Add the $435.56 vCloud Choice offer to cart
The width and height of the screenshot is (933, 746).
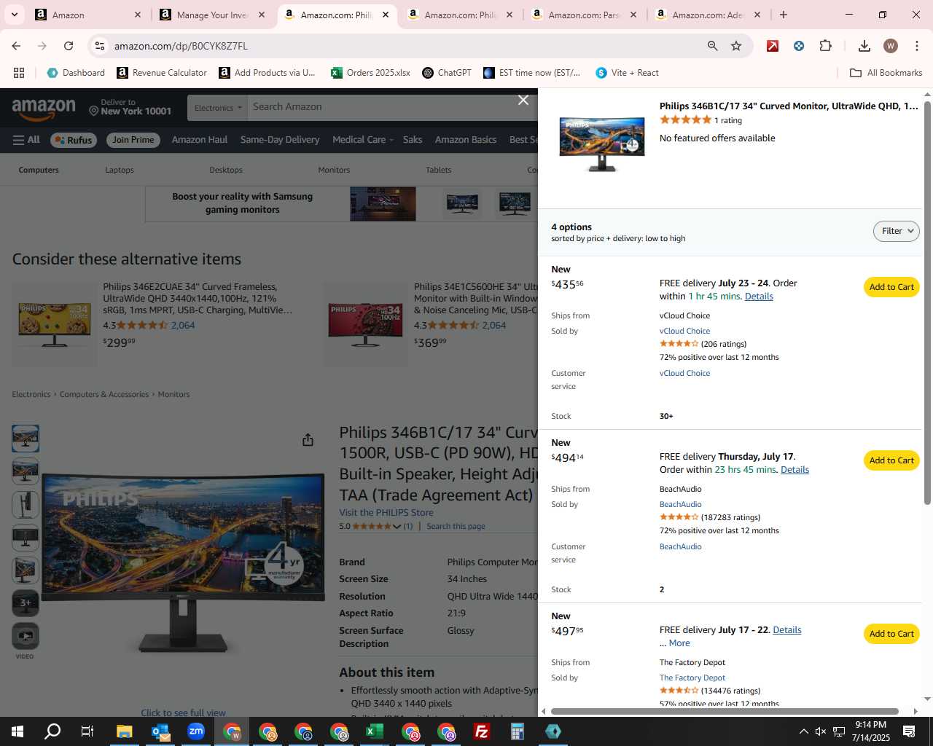891,287
